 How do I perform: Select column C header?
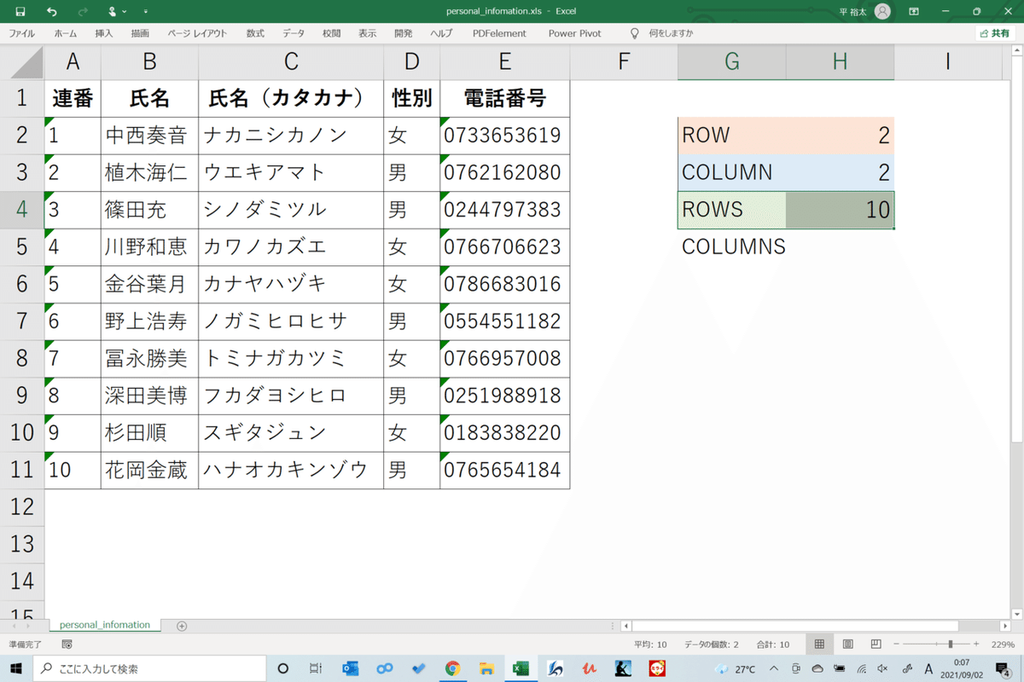[291, 61]
